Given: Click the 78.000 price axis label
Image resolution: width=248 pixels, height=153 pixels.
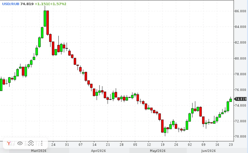Looking at the screenshot, I should click(x=241, y=74).
